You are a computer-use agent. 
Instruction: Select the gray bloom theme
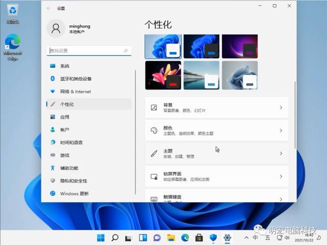(x=240, y=75)
